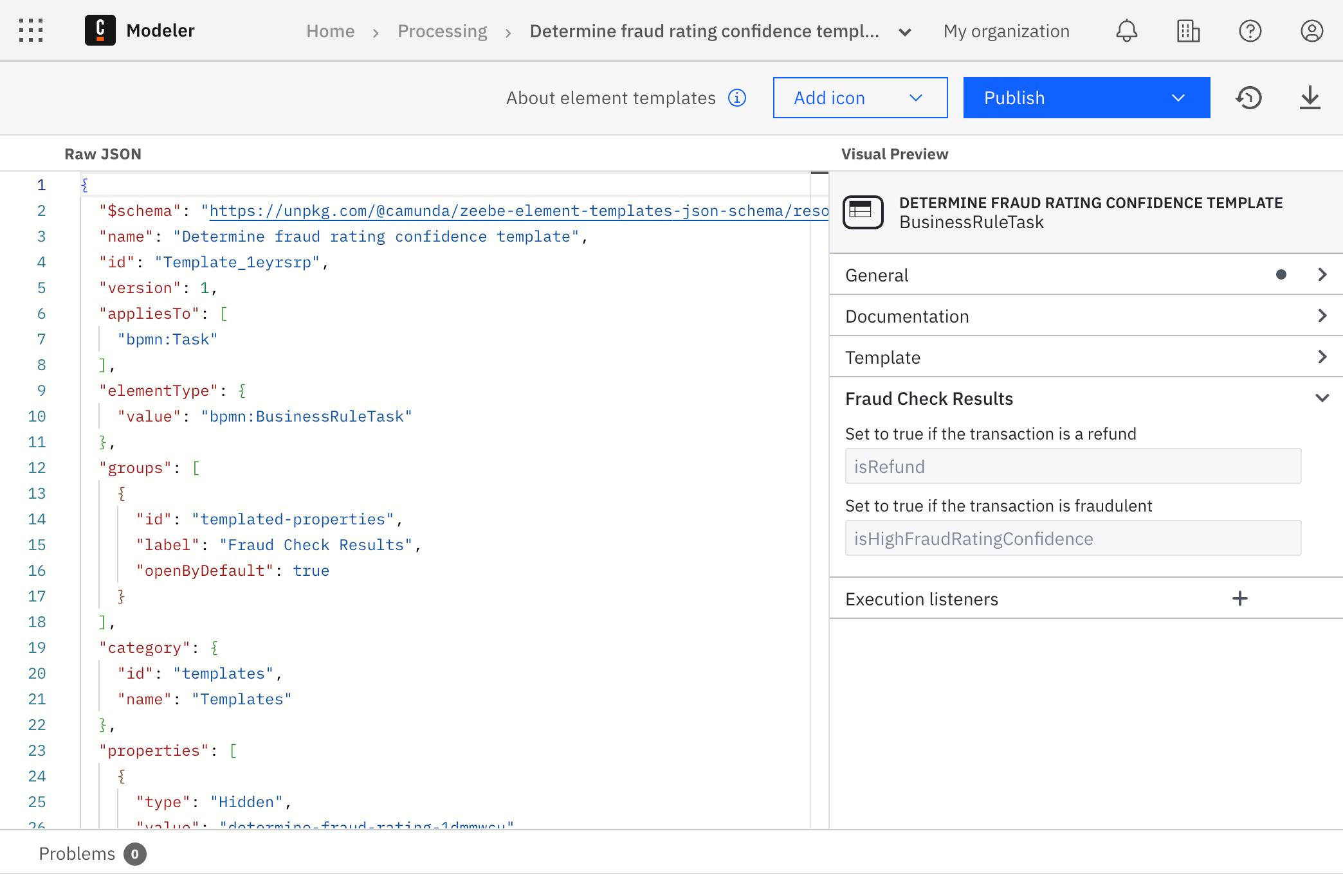Click the isHighFraudRatingConfidence input field
Image resolution: width=1343 pixels, height=874 pixels.
coord(1073,538)
